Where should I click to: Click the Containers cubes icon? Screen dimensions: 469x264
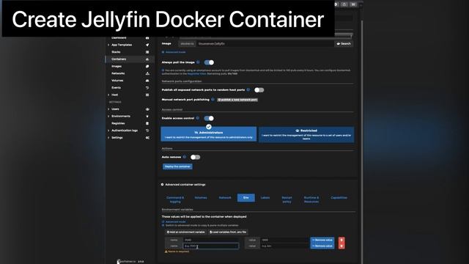tap(147, 59)
